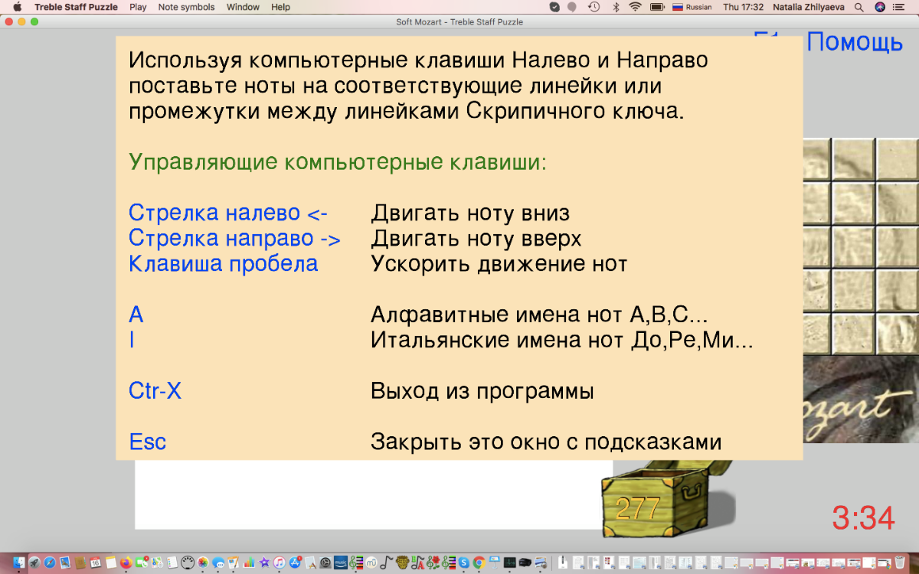Open Trash in the dock
Image resolution: width=919 pixels, height=574 pixels.
(900, 563)
